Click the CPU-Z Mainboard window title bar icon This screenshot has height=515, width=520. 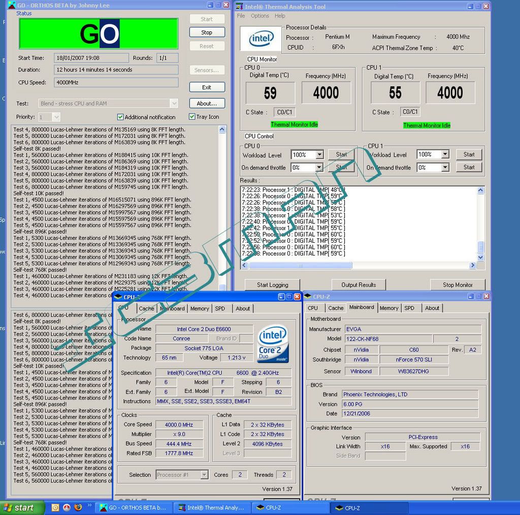click(x=307, y=296)
